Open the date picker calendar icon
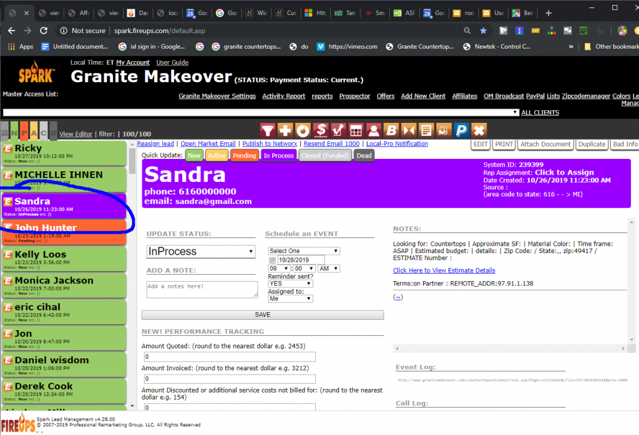 pyautogui.click(x=272, y=260)
